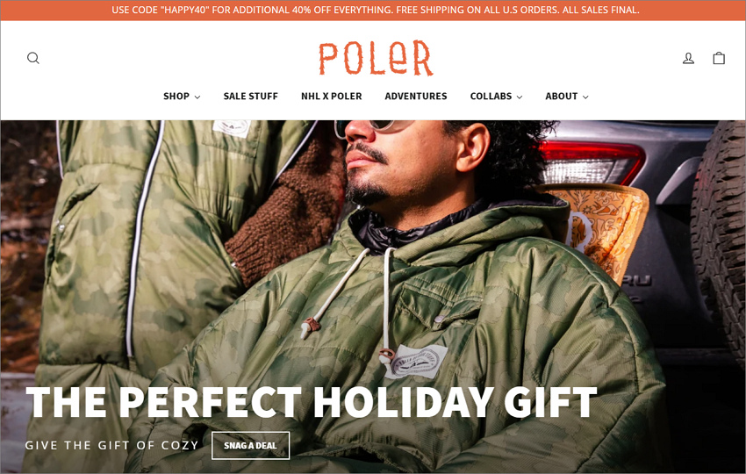Select the Collabs menu label

pyautogui.click(x=491, y=97)
